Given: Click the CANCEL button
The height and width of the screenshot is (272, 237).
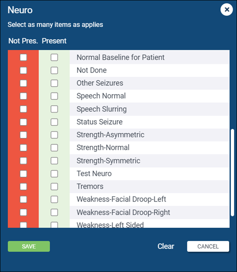Looking at the screenshot, I should pos(208,246).
